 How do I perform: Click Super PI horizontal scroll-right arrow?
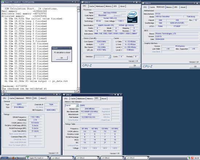point(76,92)
